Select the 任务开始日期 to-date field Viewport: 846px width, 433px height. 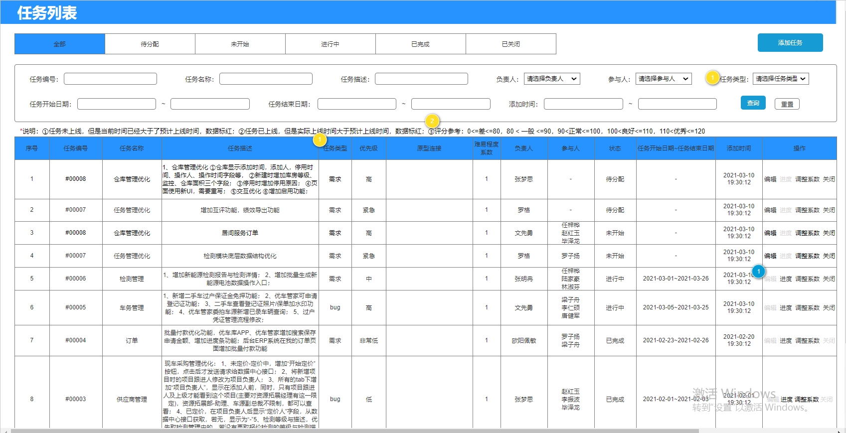(x=210, y=104)
